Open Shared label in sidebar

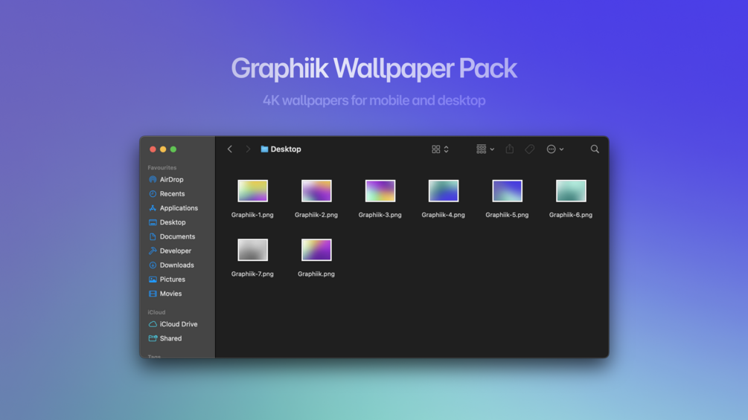click(x=170, y=338)
